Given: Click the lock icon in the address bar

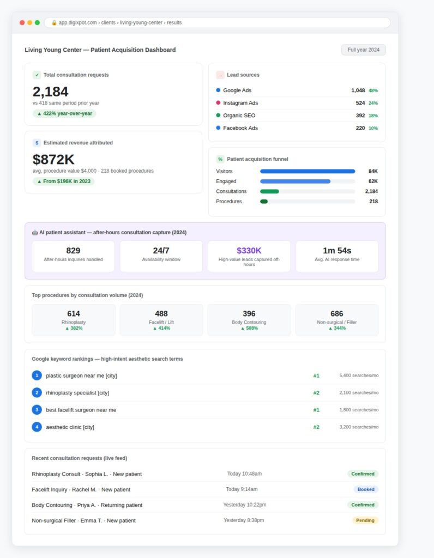Looking at the screenshot, I should [x=54, y=22].
